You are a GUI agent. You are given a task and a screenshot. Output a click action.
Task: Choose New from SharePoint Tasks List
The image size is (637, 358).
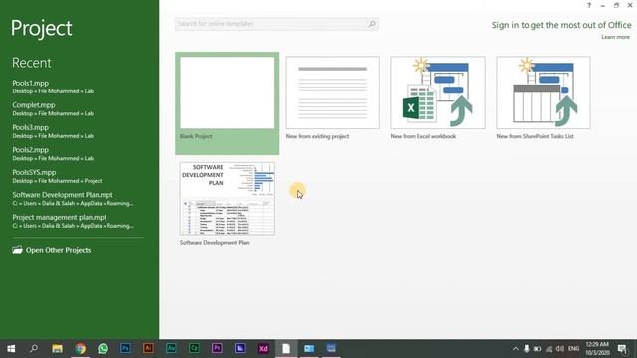click(543, 98)
